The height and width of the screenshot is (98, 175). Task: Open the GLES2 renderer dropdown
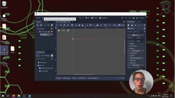point(143,18)
